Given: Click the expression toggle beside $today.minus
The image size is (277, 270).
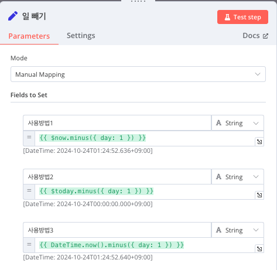Looking at the screenshot, I should pos(29,192).
